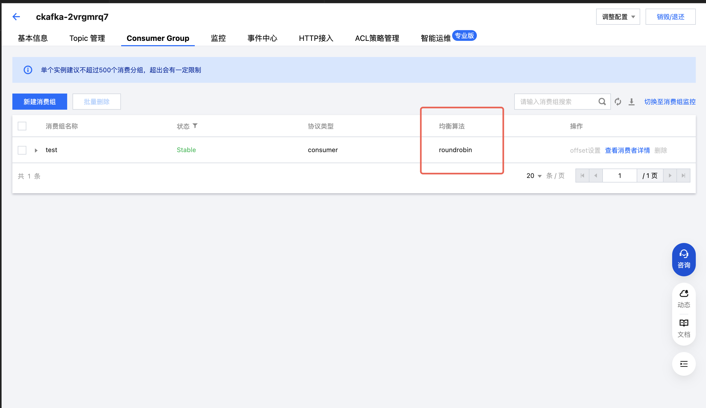Image resolution: width=706 pixels, height=408 pixels.
Task: Expand the test consumer group row
Action: click(x=36, y=151)
